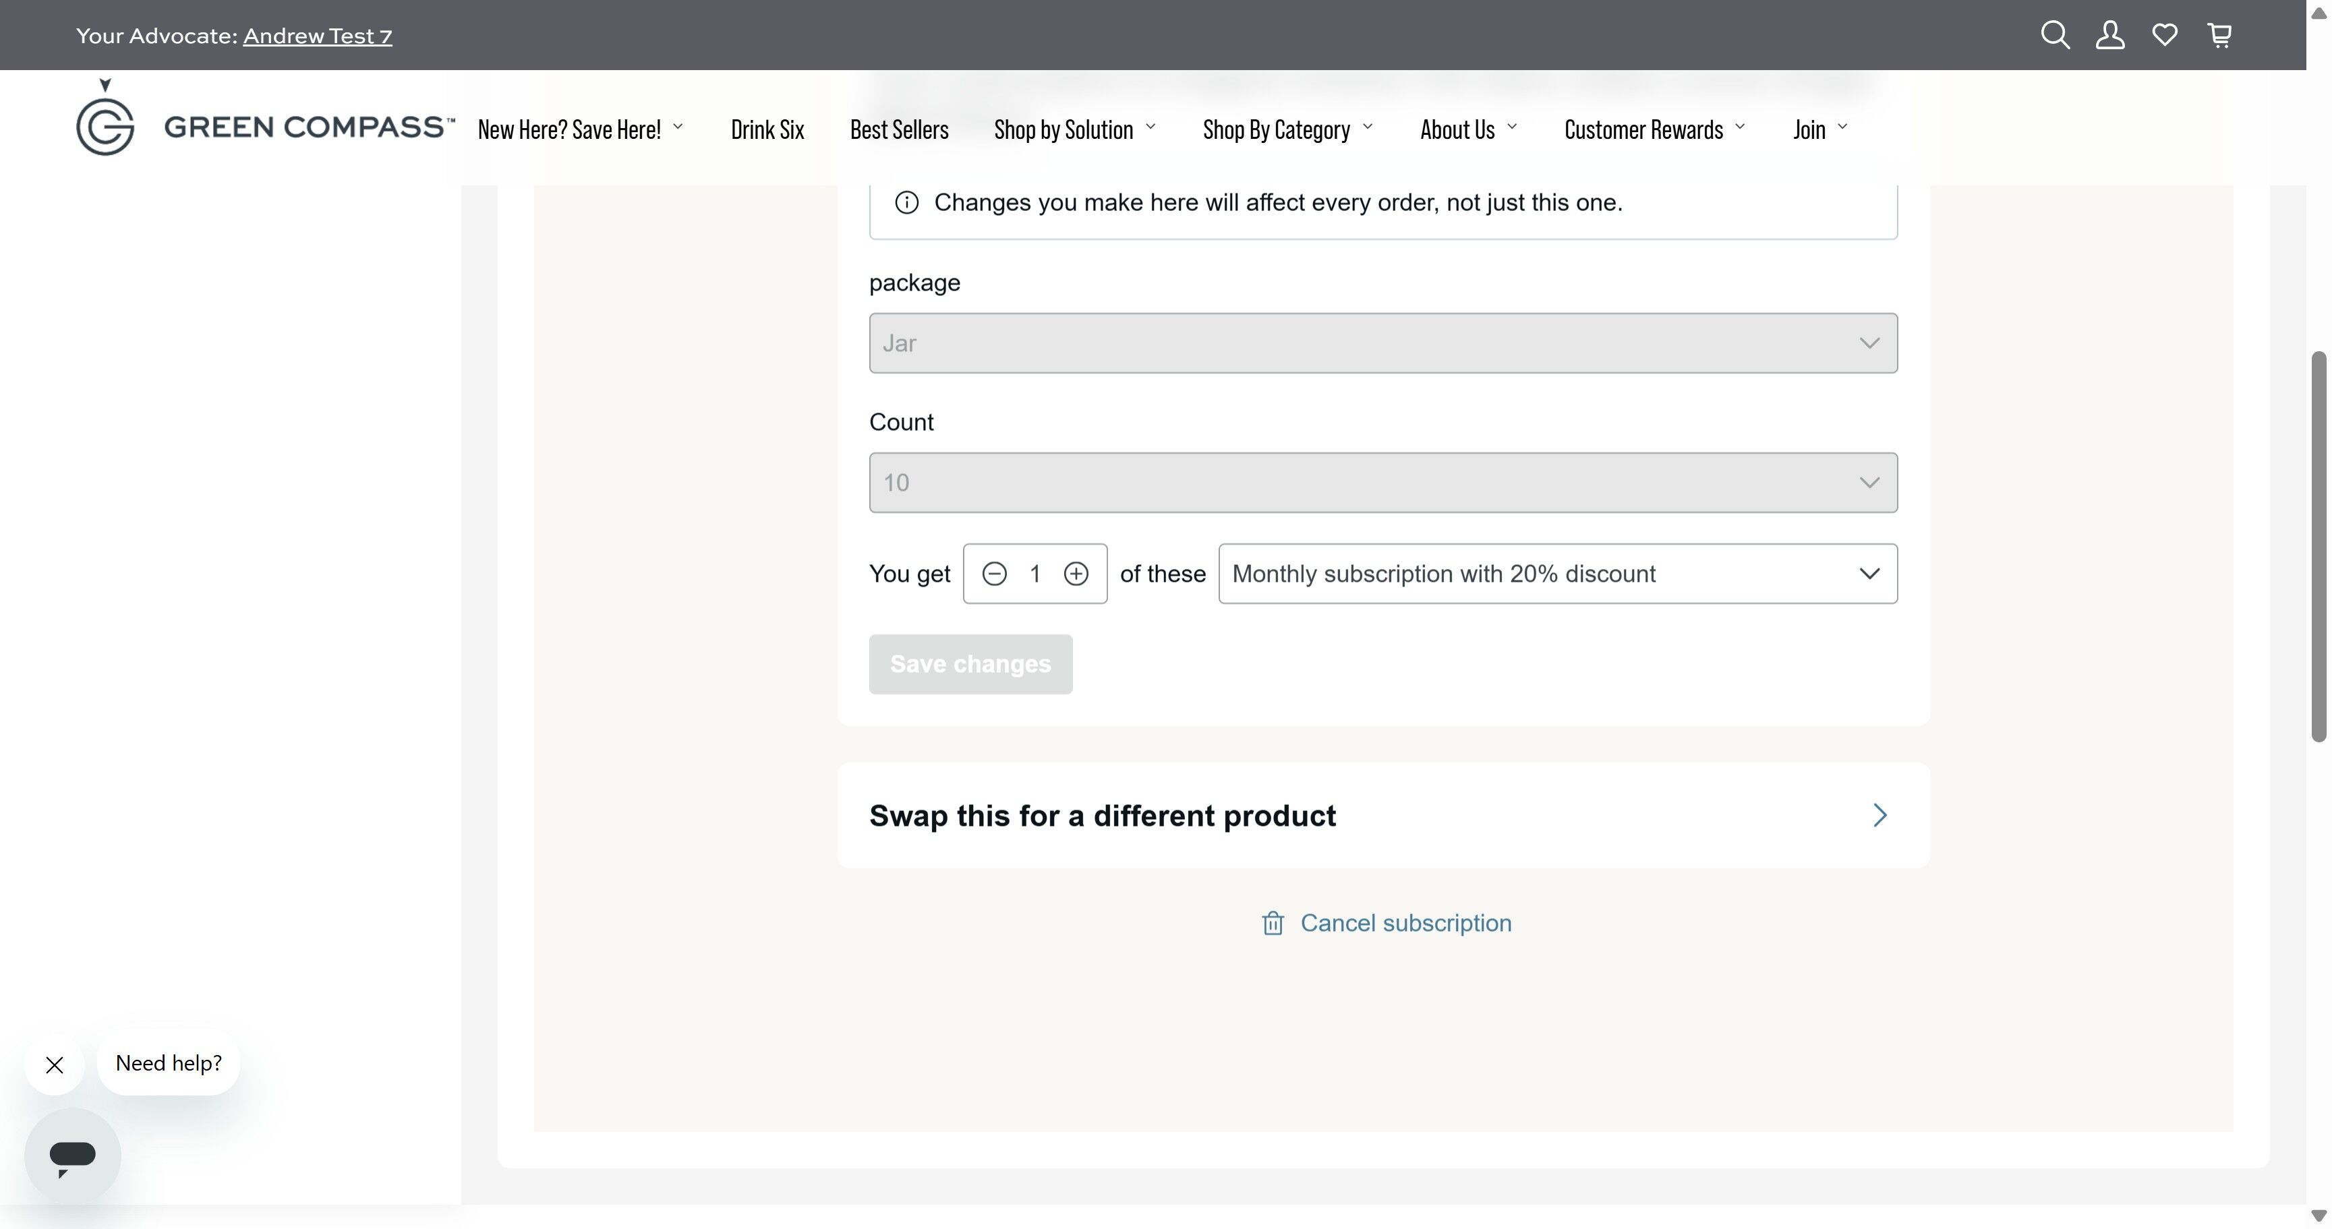Expand Swap this for a different product
The width and height of the screenshot is (2332, 1229).
[1383, 816]
